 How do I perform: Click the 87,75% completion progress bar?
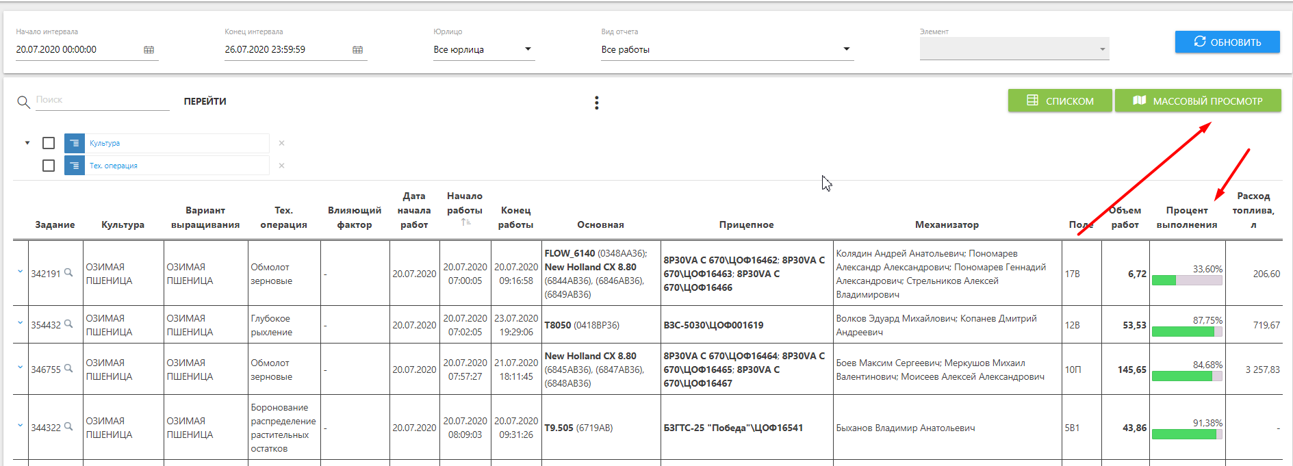pos(1187,331)
